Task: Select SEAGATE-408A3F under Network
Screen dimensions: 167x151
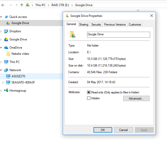Action: [x=23, y=82]
